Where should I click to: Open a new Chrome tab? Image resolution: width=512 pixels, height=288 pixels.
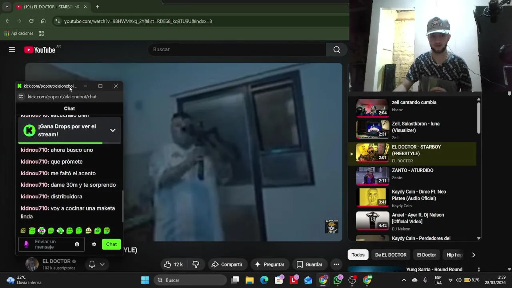pyautogui.click(x=98, y=7)
